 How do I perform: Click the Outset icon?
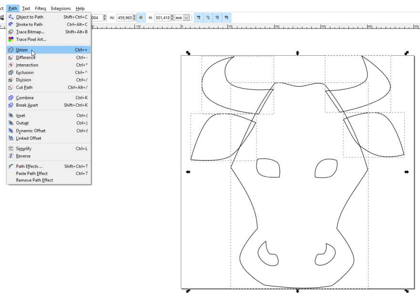click(x=10, y=123)
